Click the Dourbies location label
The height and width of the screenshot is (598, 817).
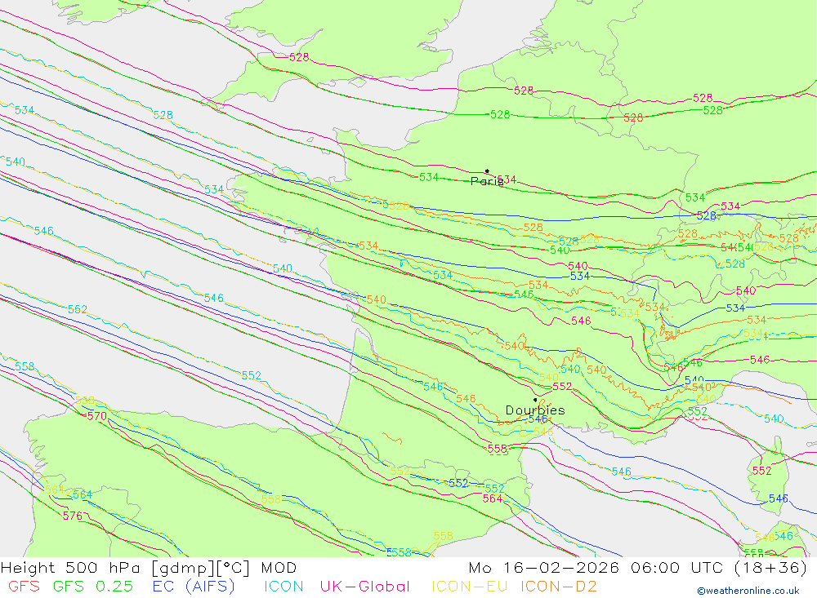point(535,410)
